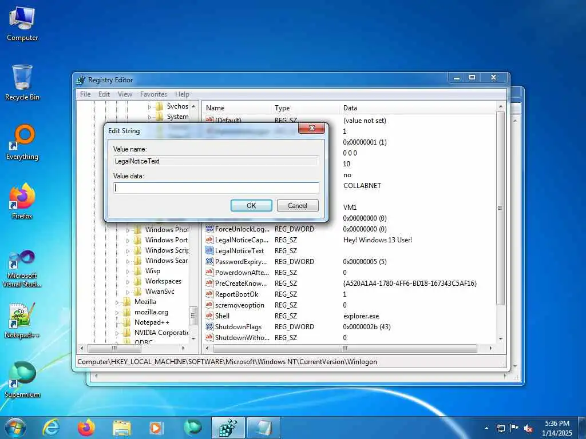Open Windows Media Player from taskbar
The width and height of the screenshot is (586, 439).
[x=156, y=428]
